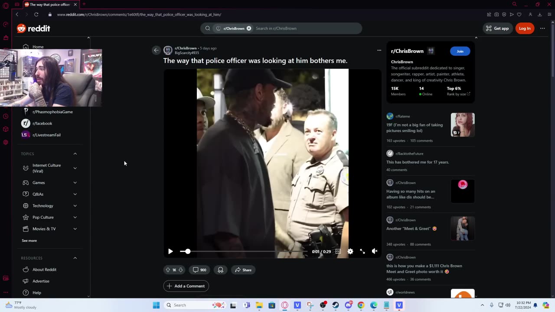
Task: Give an award to the post
Action: (x=220, y=270)
